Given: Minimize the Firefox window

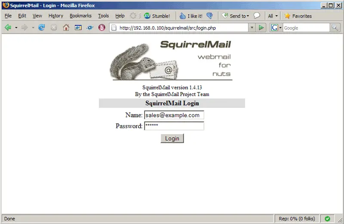Looking at the screenshot, I should coord(324,5).
